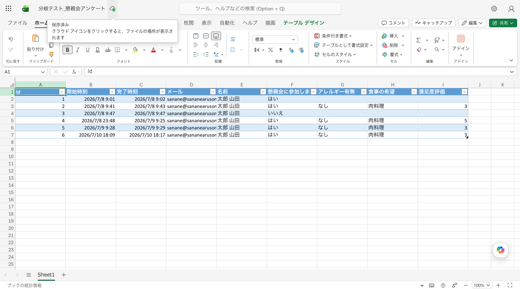This screenshot has height=289, width=520.
Task: Select the Sheet1 sheet tab
Action: 46,275
